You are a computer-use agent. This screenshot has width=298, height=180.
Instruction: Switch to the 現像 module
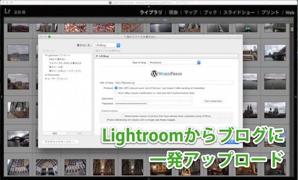(173, 13)
